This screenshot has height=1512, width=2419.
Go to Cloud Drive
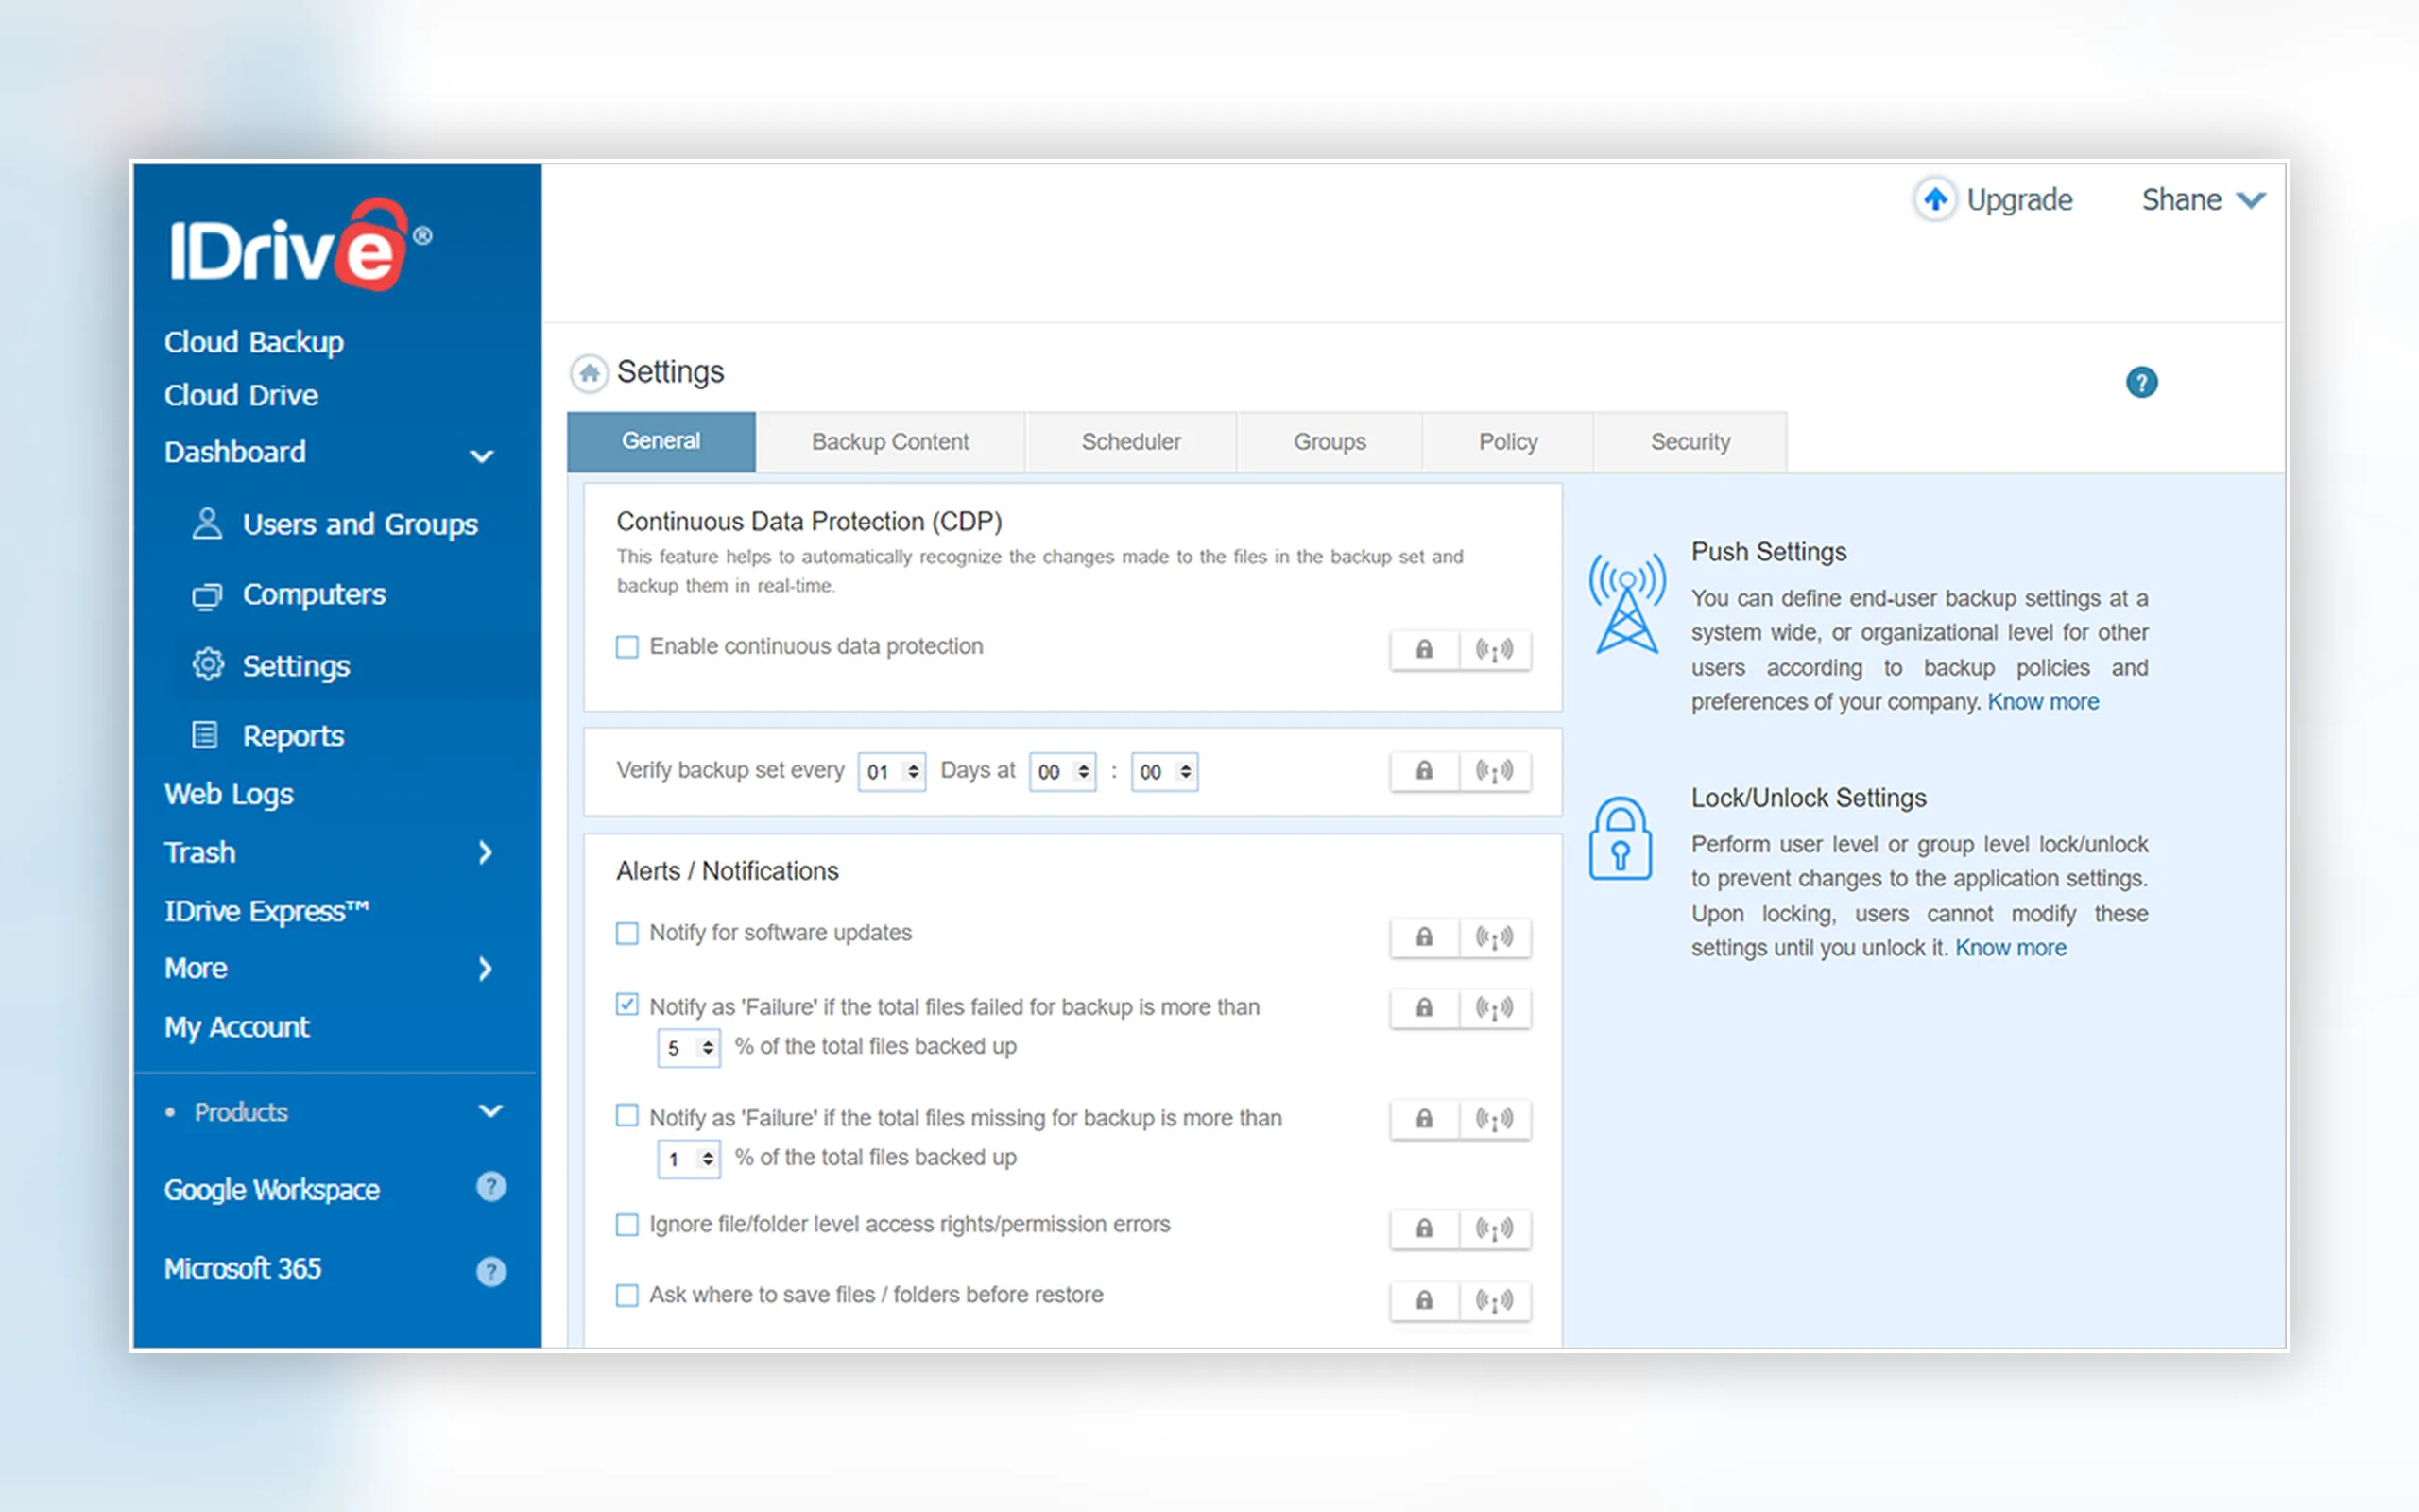(241, 395)
